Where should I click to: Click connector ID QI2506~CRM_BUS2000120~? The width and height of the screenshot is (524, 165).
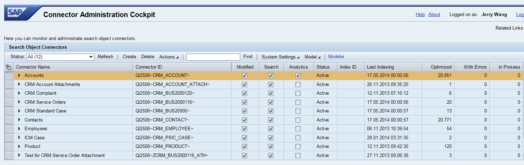point(165,93)
